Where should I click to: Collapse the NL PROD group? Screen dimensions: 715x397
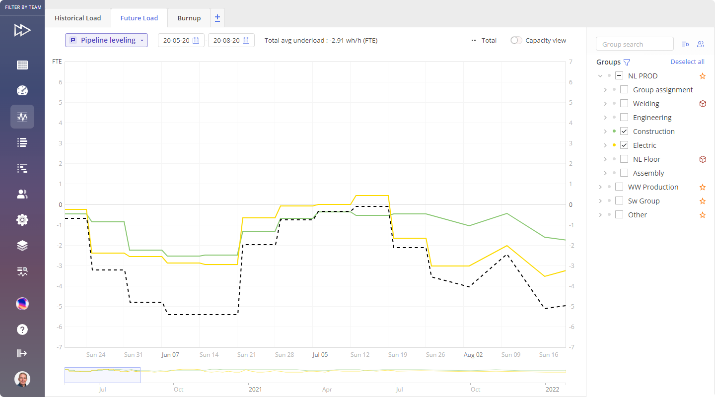click(x=600, y=76)
